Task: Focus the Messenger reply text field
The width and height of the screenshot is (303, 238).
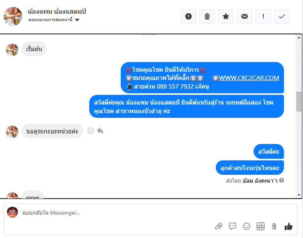Action: pos(116,213)
